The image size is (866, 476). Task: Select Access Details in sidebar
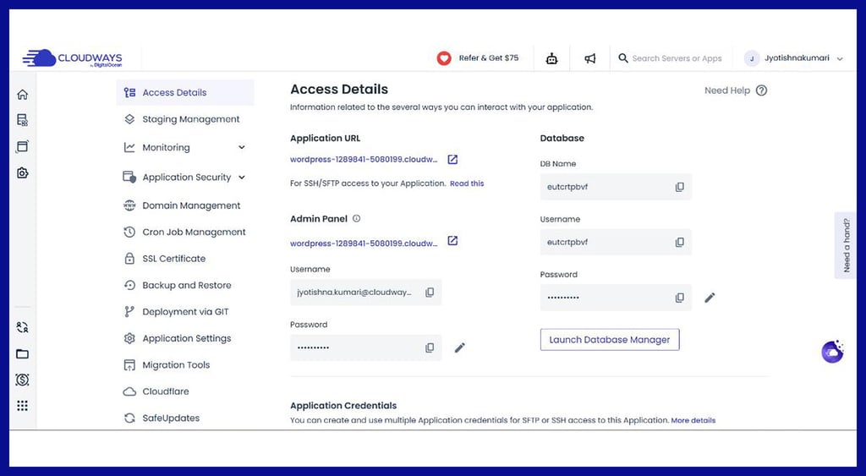tap(185, 92)
